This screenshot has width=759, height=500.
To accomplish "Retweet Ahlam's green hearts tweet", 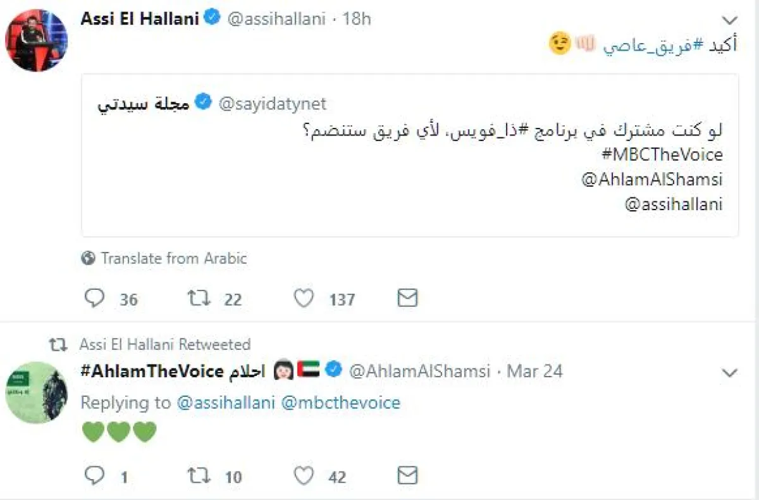I will [199, 475].
